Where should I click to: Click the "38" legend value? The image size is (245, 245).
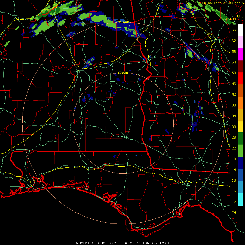pyautogui.click(x=234, y=105)
